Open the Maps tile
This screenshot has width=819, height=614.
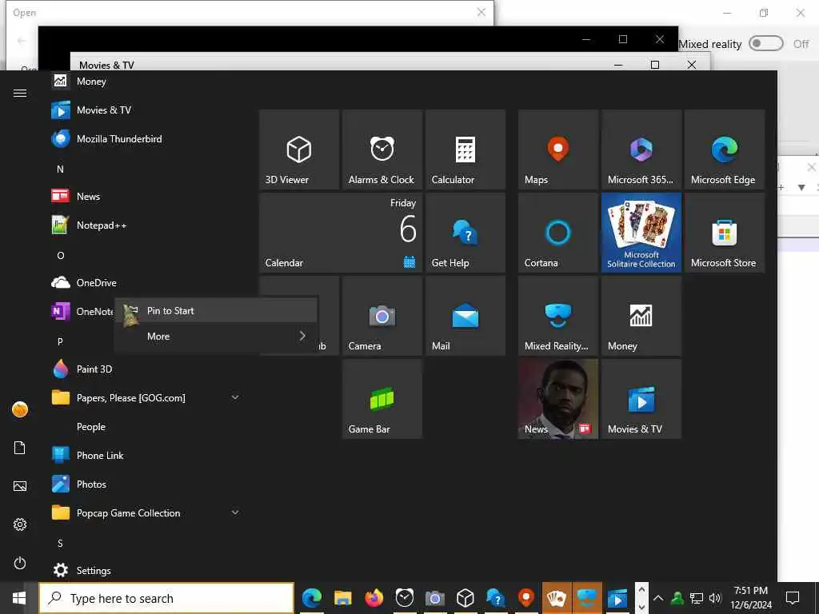tap(557, 150)
